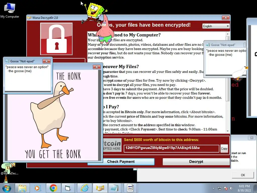257x193 pixels.
Task: Click the goose with bat meme image
Action: (x=52, y=115)
